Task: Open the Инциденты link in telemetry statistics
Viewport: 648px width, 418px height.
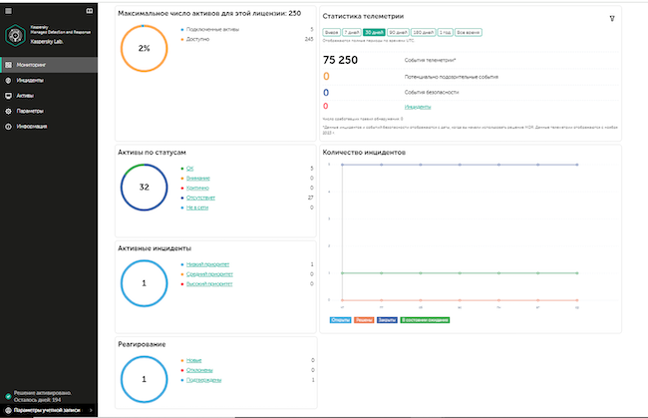Action: tap(418, 107)
